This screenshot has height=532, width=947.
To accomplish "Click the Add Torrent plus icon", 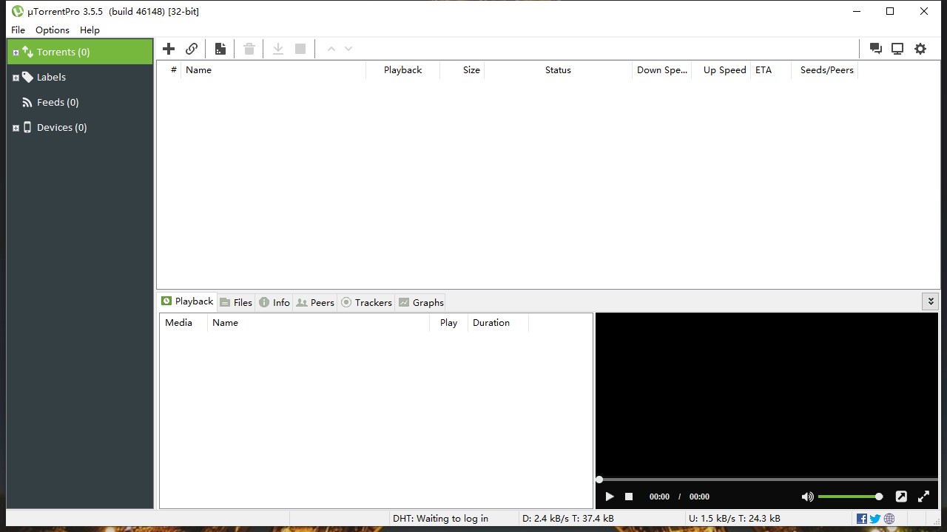I will click(x=169, y=49).
